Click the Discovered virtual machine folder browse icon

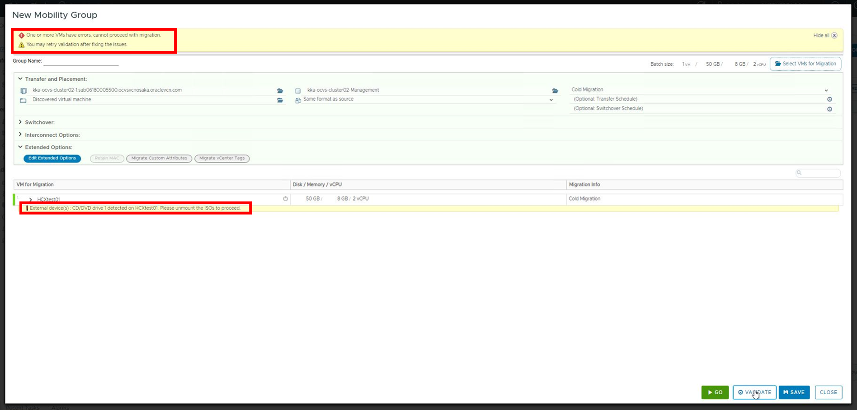pos(280,100)
